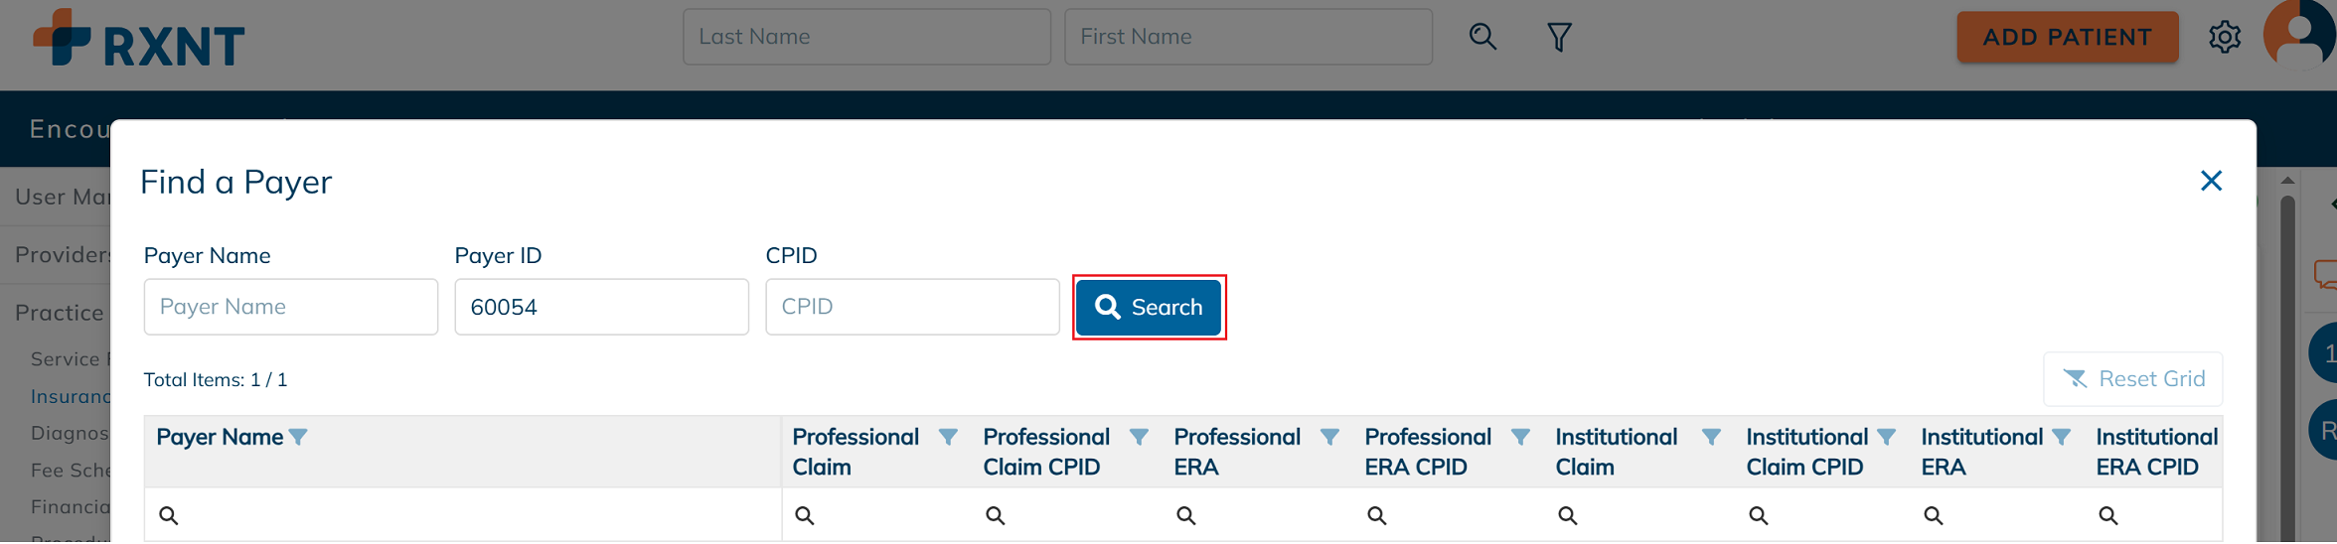This screenshot has width=2337, height=544.
Task: Open the user profile avatar
Action: 2299,35
